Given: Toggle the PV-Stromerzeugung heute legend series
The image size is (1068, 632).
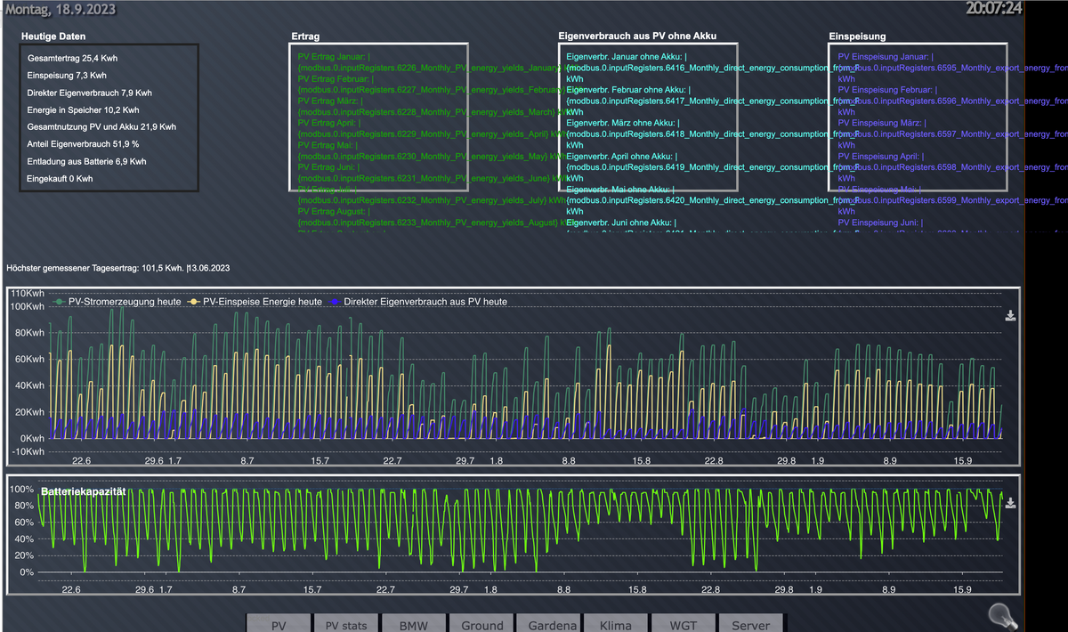Looking at the screenshot, I should [118, 302].
